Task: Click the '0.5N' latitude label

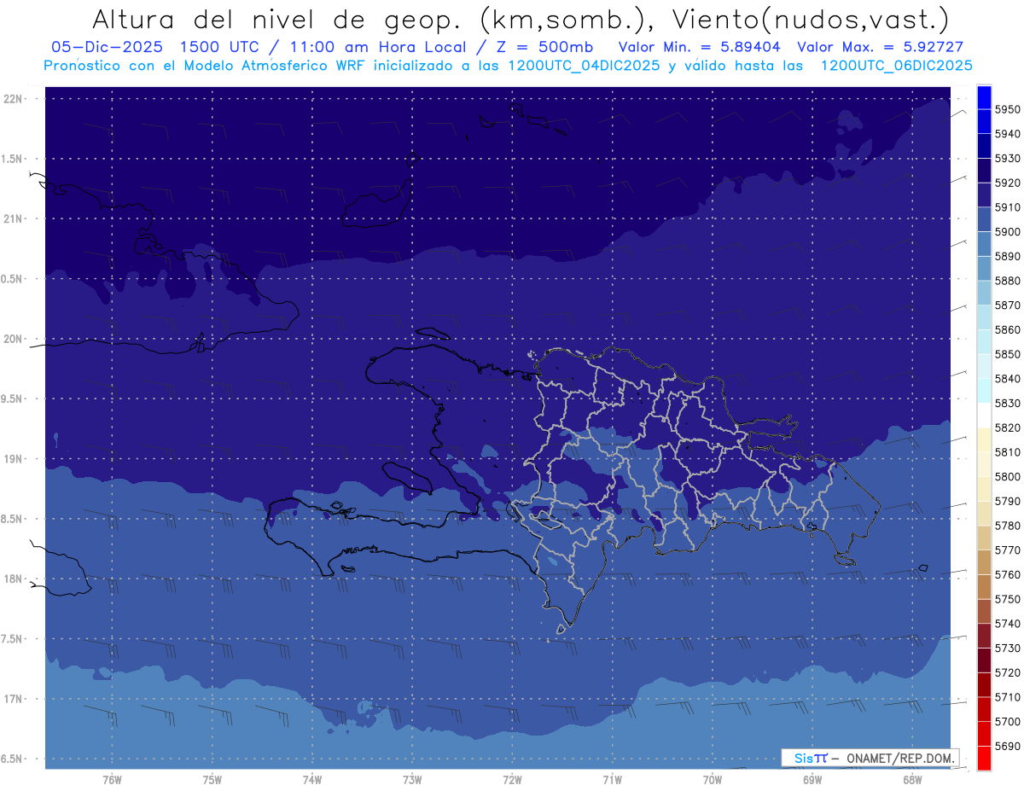Action: (13, 279)
